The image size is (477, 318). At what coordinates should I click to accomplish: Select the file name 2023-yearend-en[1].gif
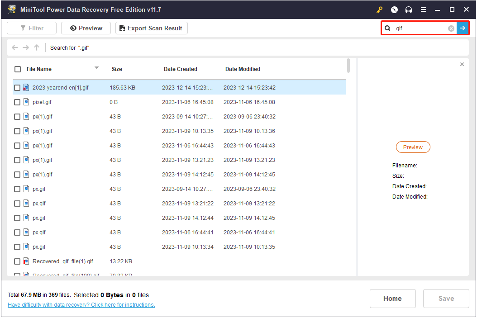click(60, 88)
